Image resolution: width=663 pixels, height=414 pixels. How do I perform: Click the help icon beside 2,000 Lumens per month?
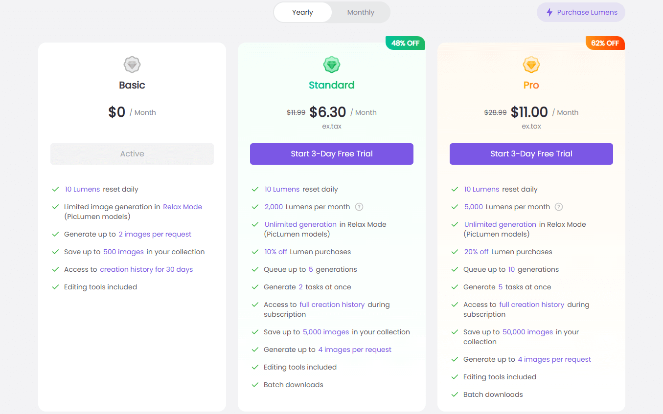359,207
